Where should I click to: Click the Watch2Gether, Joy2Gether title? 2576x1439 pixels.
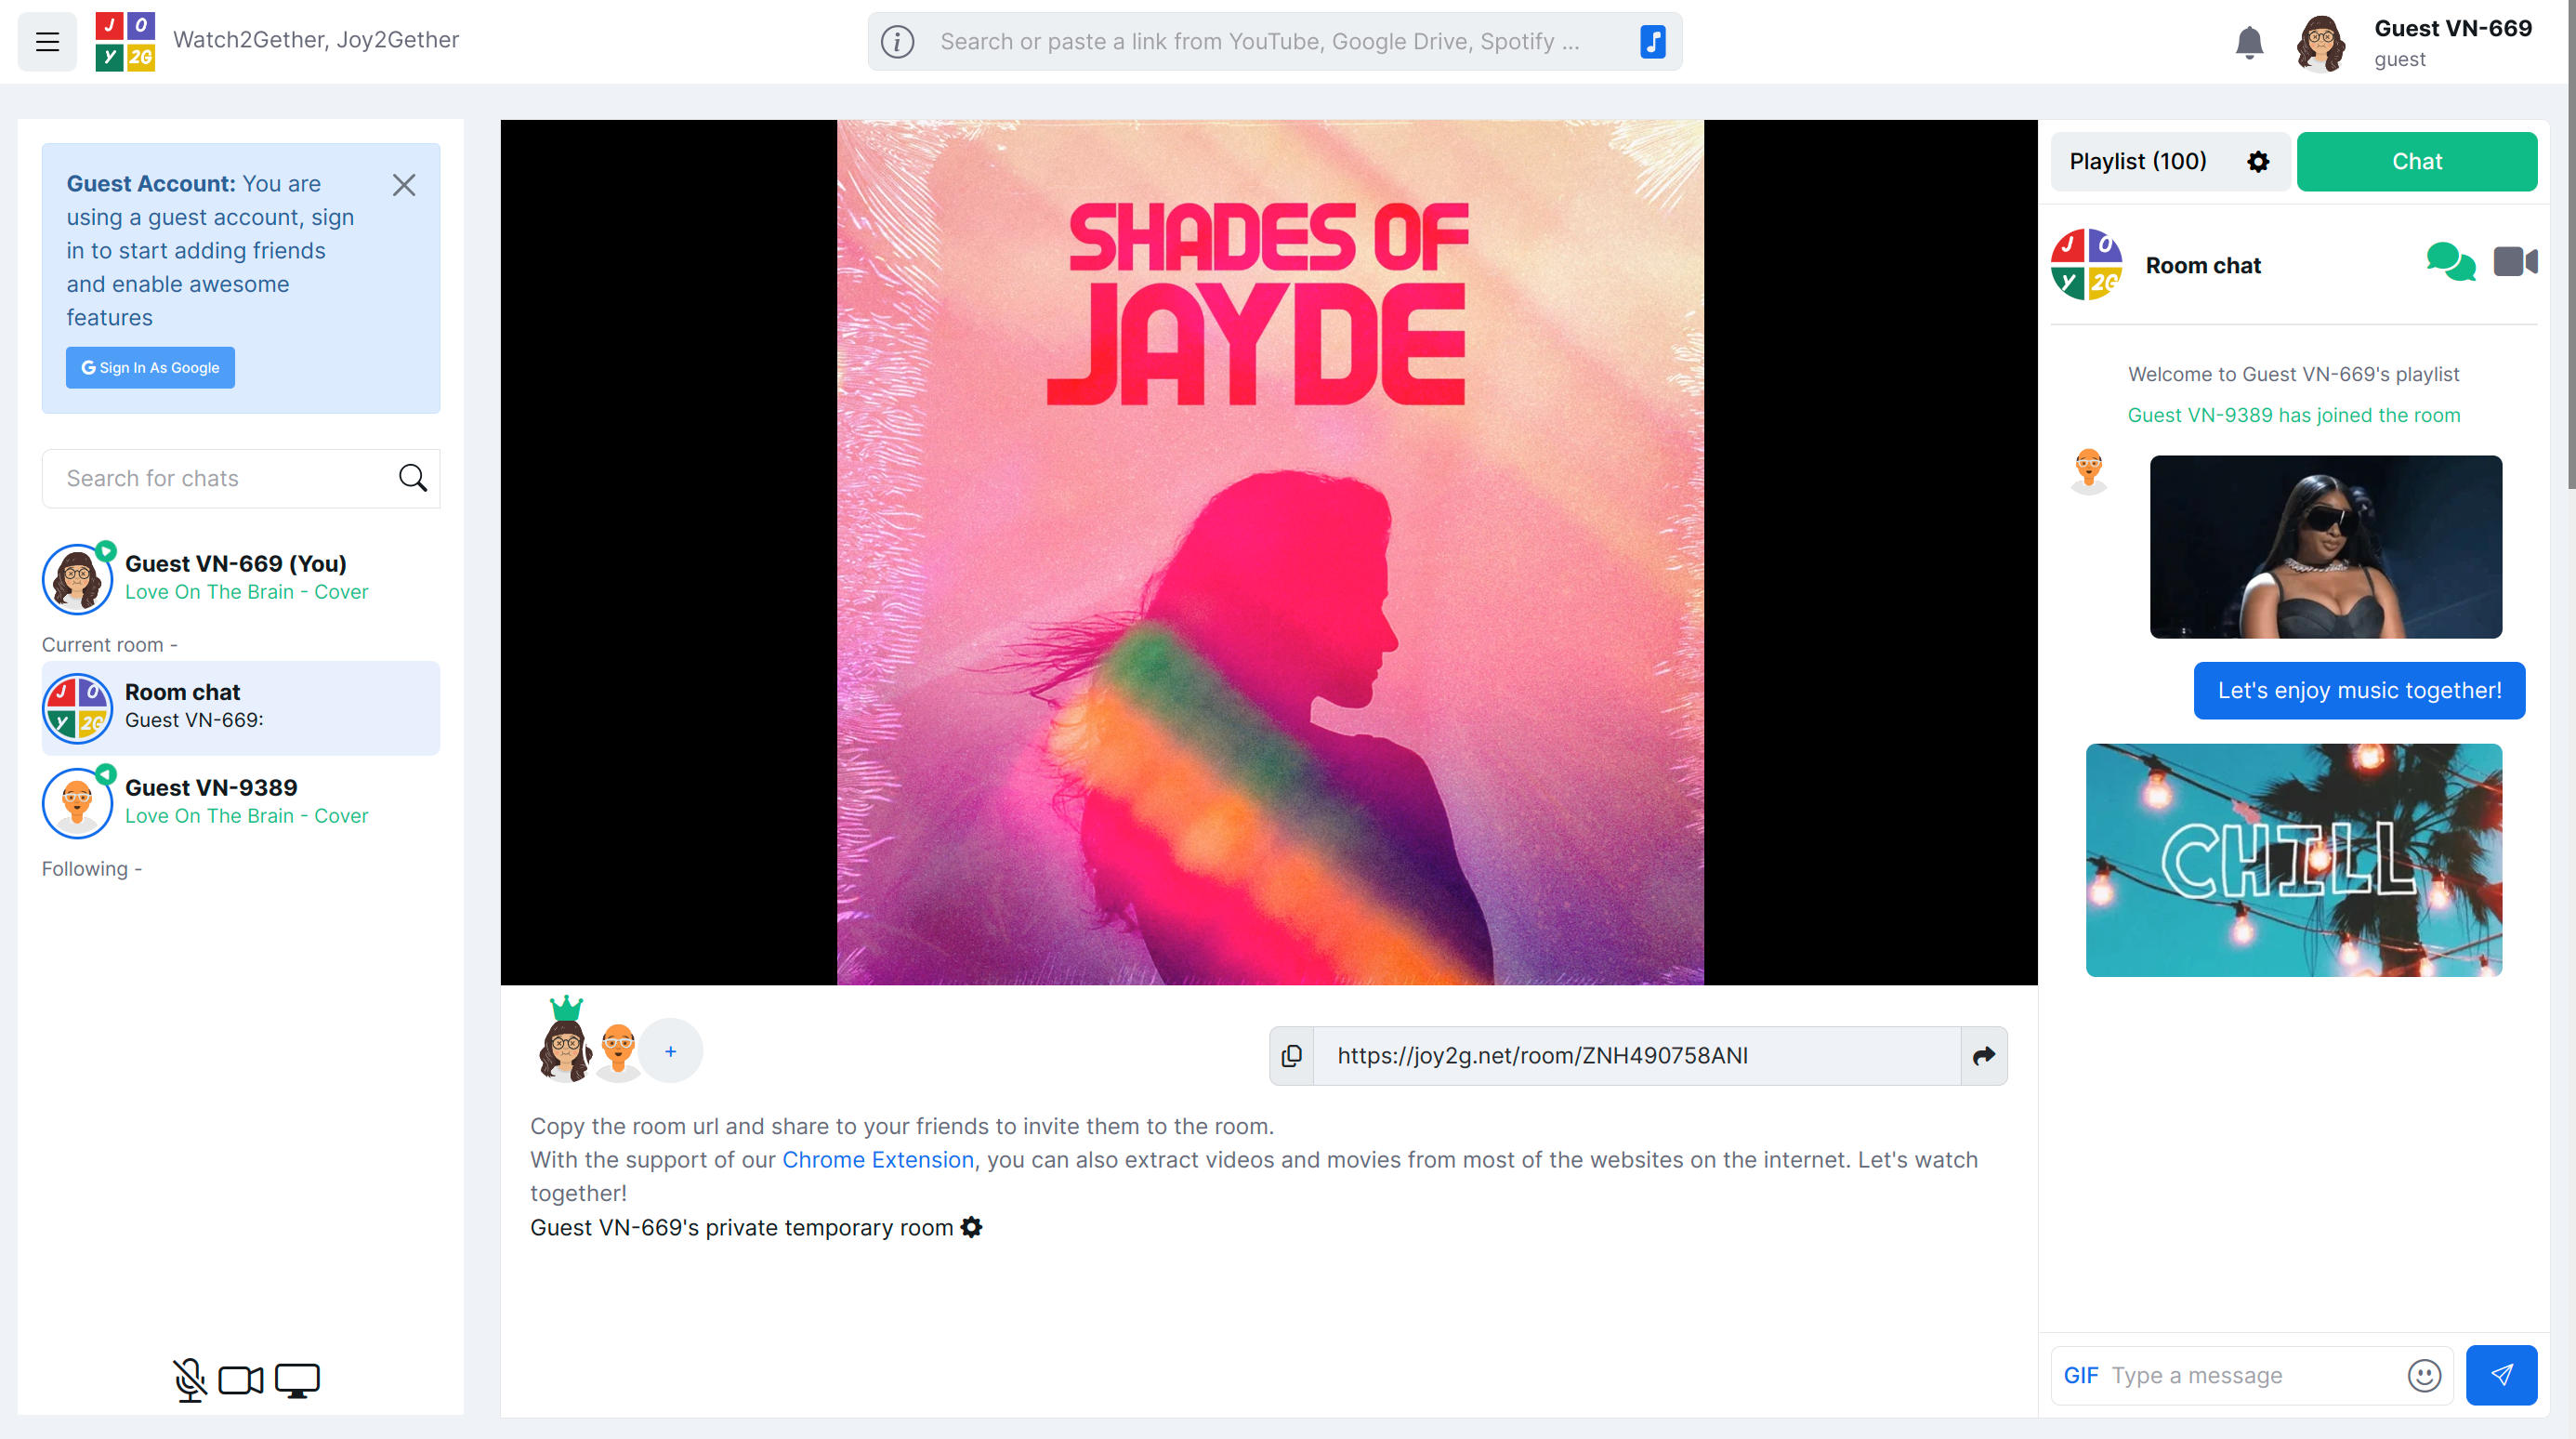coord(316,40)
